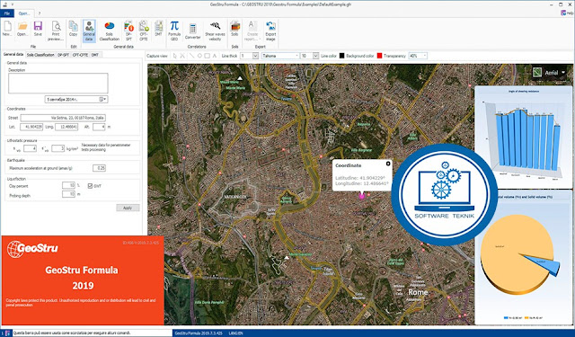Switch to the DP-SPT panel tab
Screen dimensions: 575x337
tap(63, 55)
